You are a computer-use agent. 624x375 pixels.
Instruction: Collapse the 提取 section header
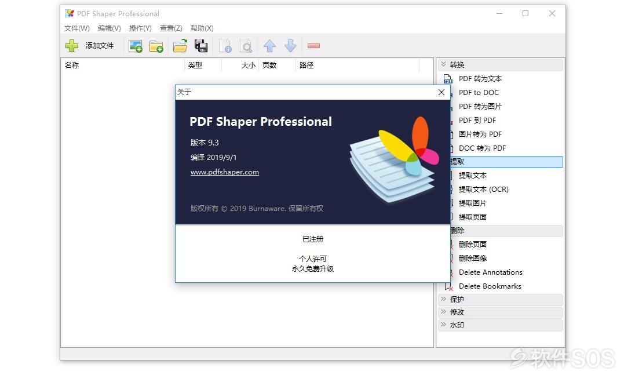506,162
